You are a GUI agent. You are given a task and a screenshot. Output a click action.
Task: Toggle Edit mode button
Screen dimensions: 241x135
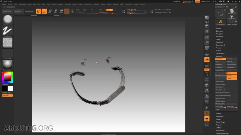coord(39,11)
